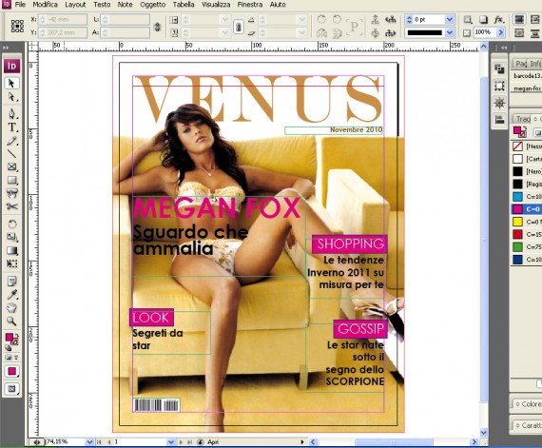Select the Pen tool
The image size is (542, 448).
(11, 113)
